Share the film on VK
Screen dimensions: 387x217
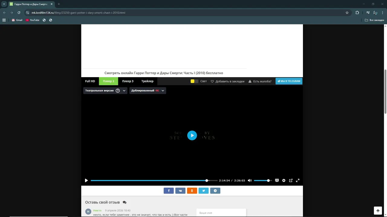180,190
